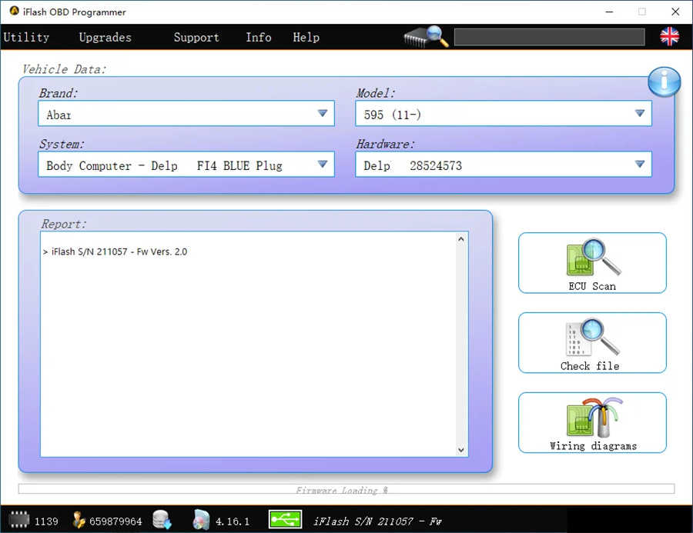Click the search input field in toolbar
Viewport: 693px width, 533px height.
click(x=549, y=37)
